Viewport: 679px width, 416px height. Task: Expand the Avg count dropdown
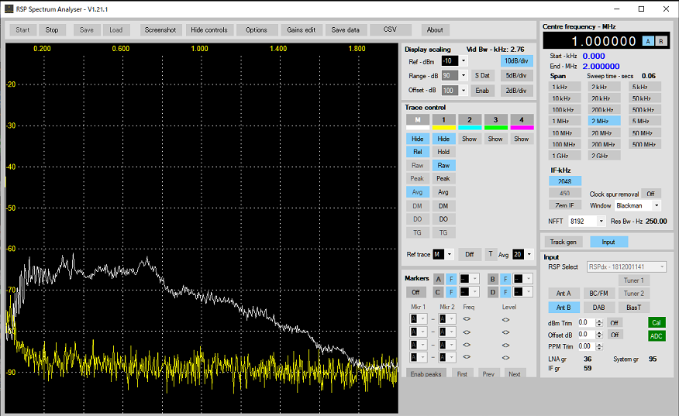(x=529, y=255)
